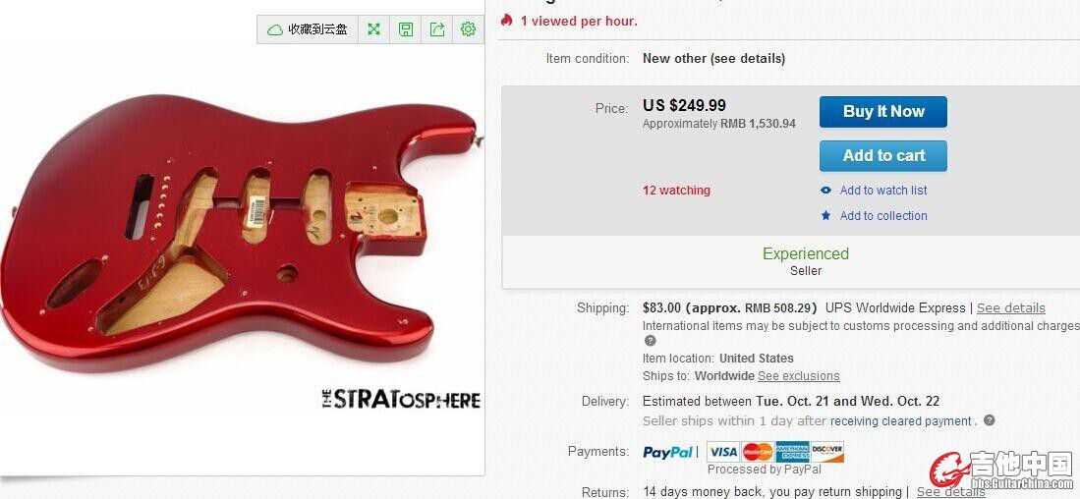
Task: Click the green share arrow icon
Action: click(x=436, y=28)
